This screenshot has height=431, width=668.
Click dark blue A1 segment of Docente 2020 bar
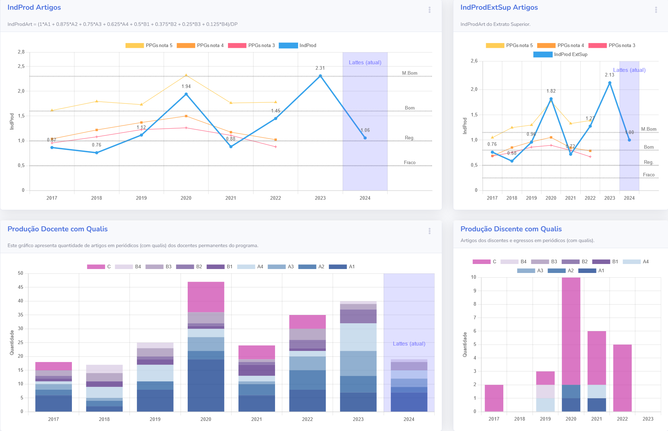(206, 385)
